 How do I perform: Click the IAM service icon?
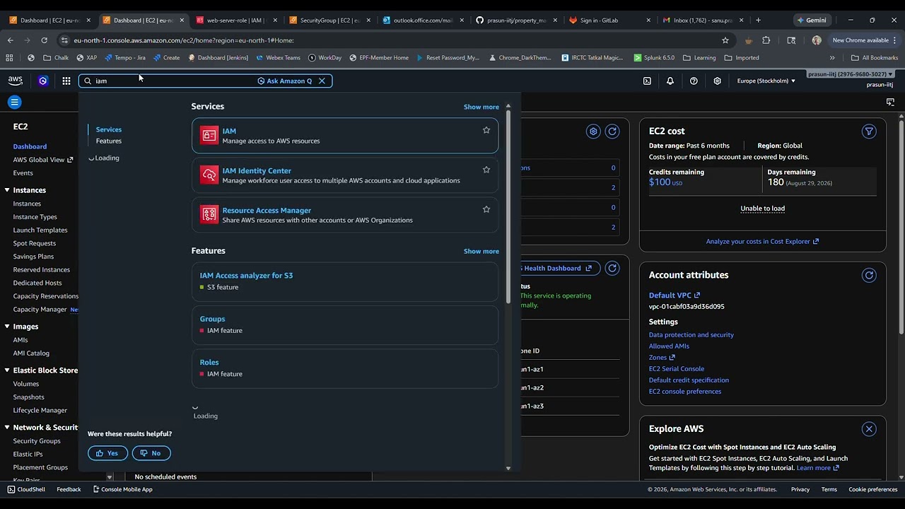pos(209,136)
